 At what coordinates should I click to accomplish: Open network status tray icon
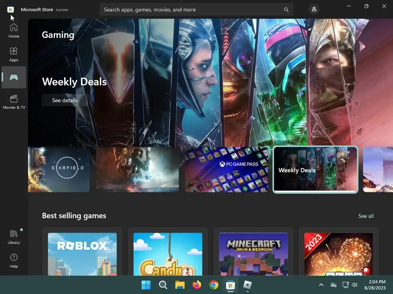(x=346, y=285)
